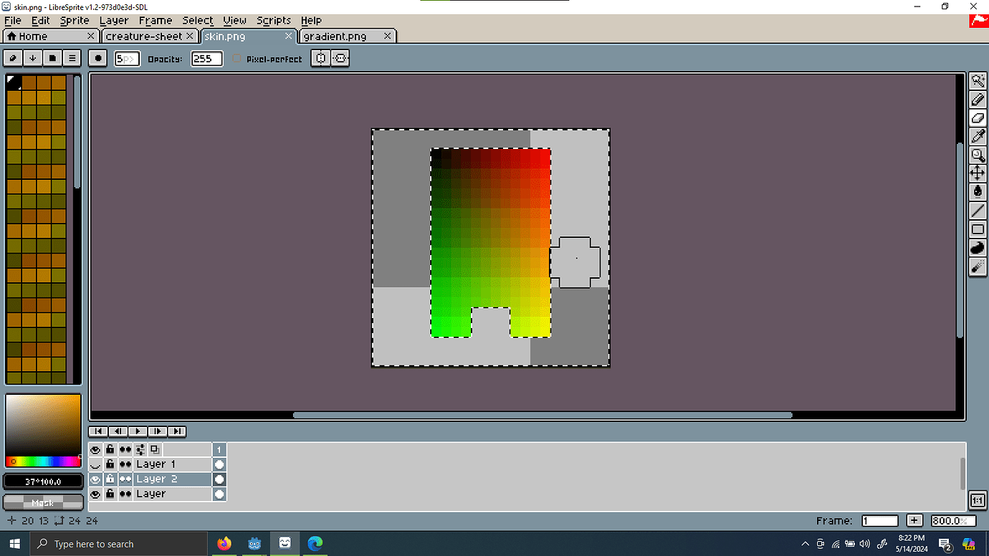Select the Eraser tool
This screenshot has width=989, height=556.
978,118
